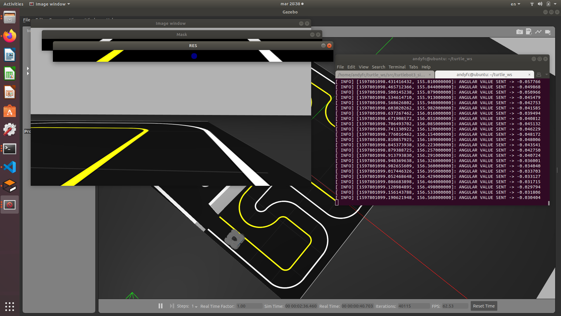The image size is (561, 316).
Task: Open the data logger LOG icon
Action: (529, 32)
